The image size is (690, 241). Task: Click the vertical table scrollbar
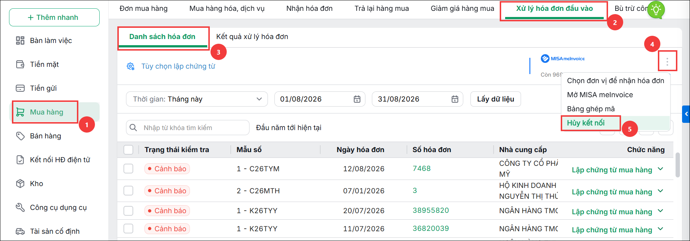(678, 165)
